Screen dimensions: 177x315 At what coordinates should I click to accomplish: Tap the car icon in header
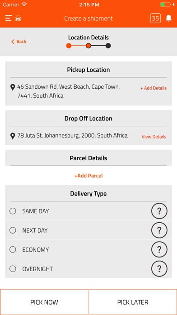(18, 19)
